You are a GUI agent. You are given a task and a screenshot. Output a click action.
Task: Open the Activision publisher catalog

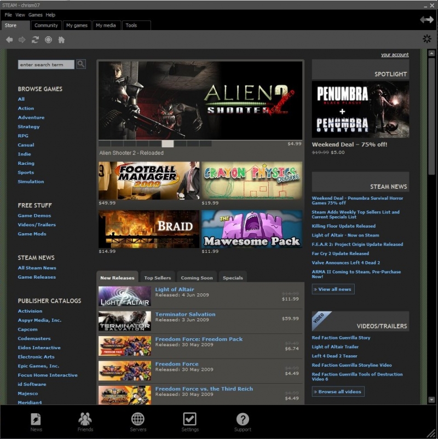[30, 311]
